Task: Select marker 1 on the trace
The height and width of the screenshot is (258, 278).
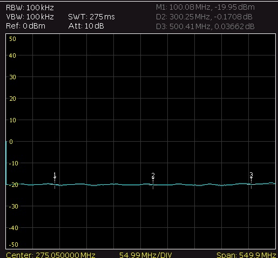Action: pyautogui.click(x=55, y=180)
